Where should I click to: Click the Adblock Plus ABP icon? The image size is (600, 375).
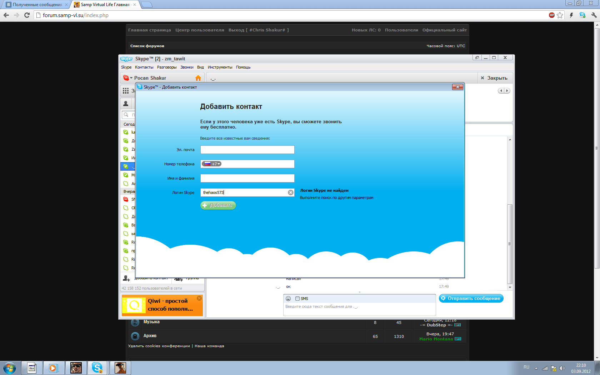552,15
